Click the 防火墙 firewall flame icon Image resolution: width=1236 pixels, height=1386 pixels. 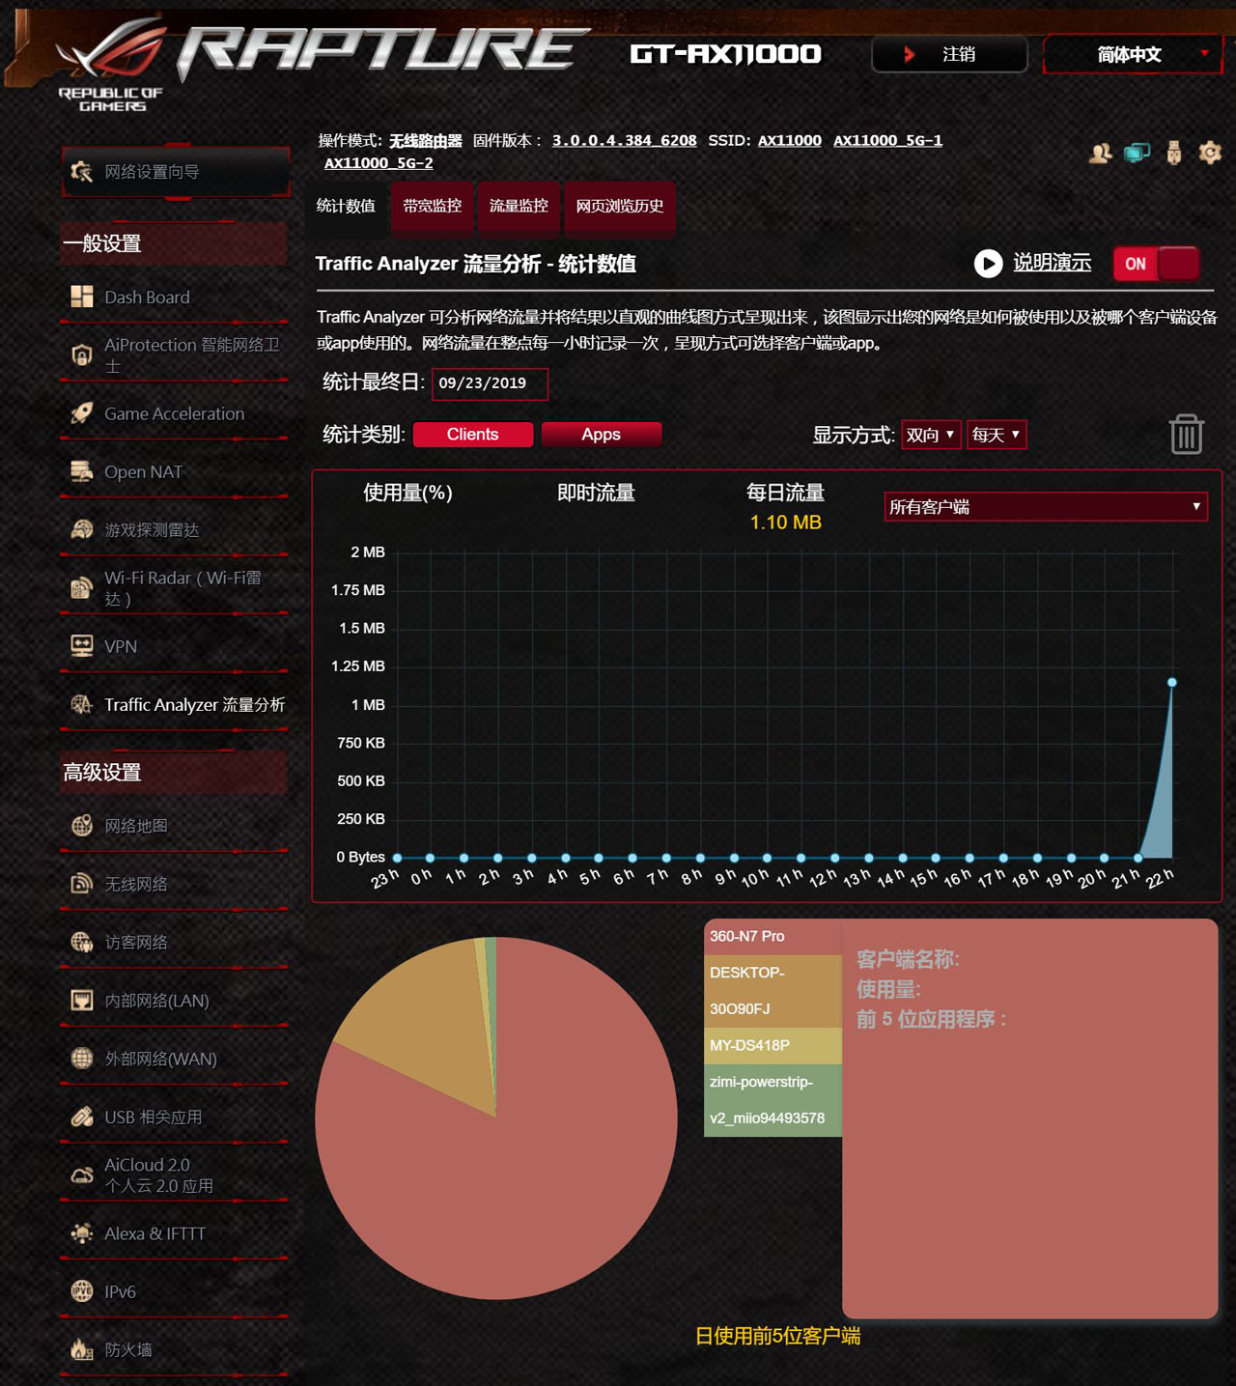(x=82, y=1349)
